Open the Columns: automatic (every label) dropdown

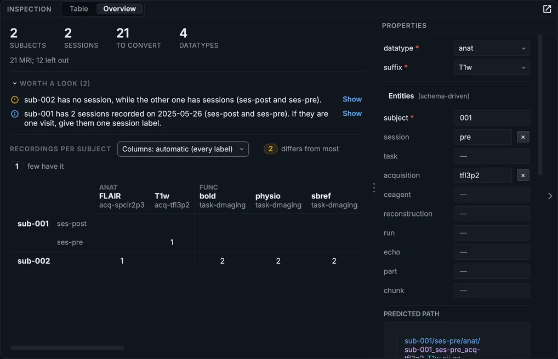pyautogui.click(x=183, y=149)
